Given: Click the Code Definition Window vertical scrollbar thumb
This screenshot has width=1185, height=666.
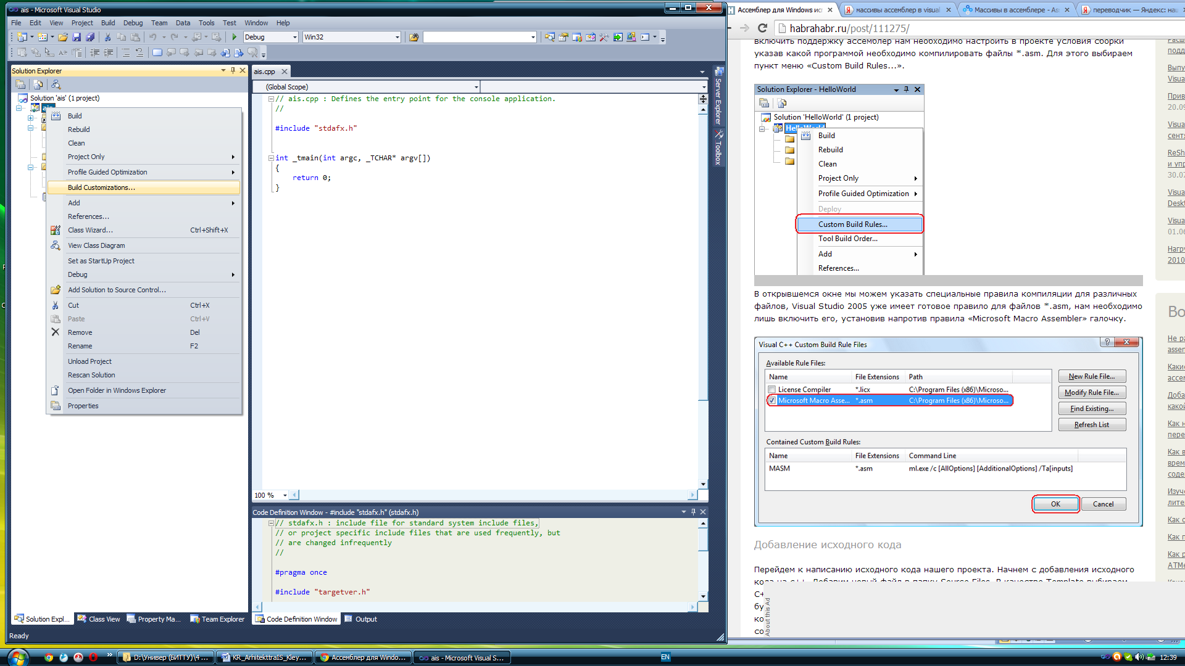Looking at the screenshot, I should [703, 540].
